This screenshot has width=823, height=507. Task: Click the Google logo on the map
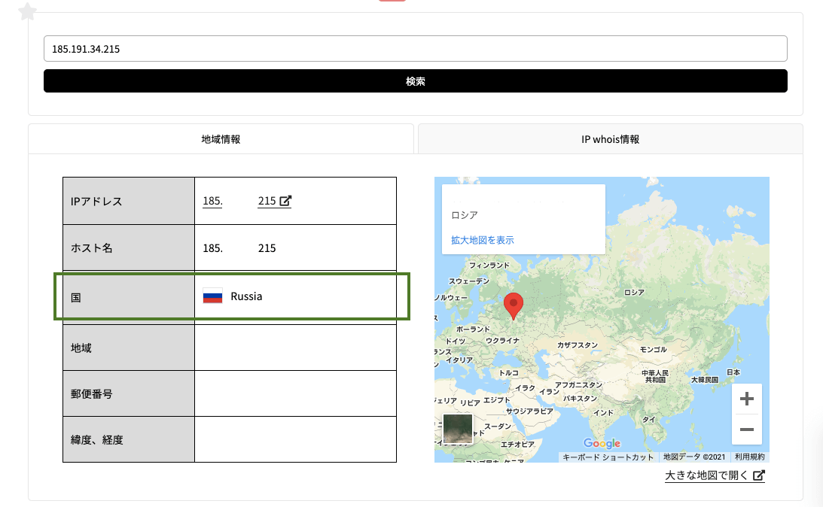pyautogui.click(x=602, y=443)
